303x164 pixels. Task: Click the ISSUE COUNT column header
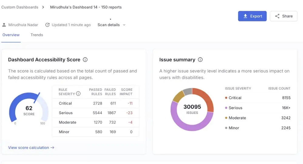(x=279, y=88)
